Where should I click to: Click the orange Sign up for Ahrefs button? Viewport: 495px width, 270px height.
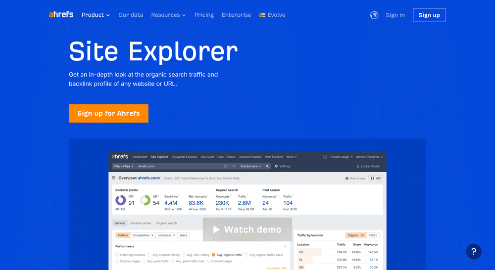pyautogui.click(x=108, y=113)
